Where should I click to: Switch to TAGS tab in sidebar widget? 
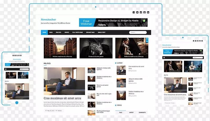[120, 112]
